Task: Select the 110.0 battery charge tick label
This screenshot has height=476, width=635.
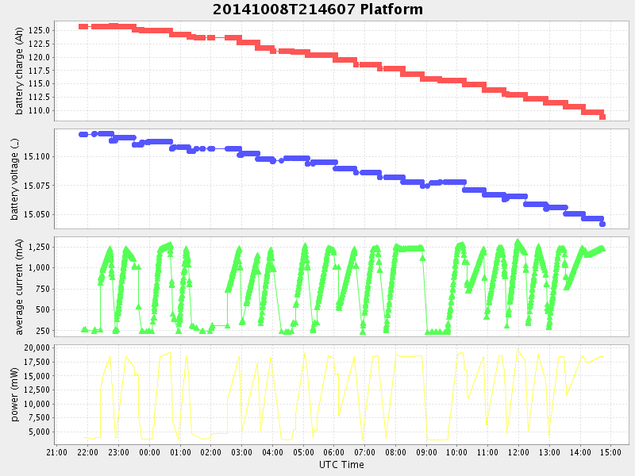Action: (40, 110)
